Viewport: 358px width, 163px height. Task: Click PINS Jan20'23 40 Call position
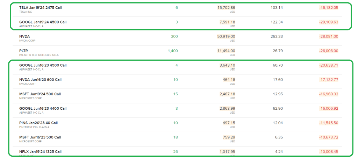[x=38, y=123]
